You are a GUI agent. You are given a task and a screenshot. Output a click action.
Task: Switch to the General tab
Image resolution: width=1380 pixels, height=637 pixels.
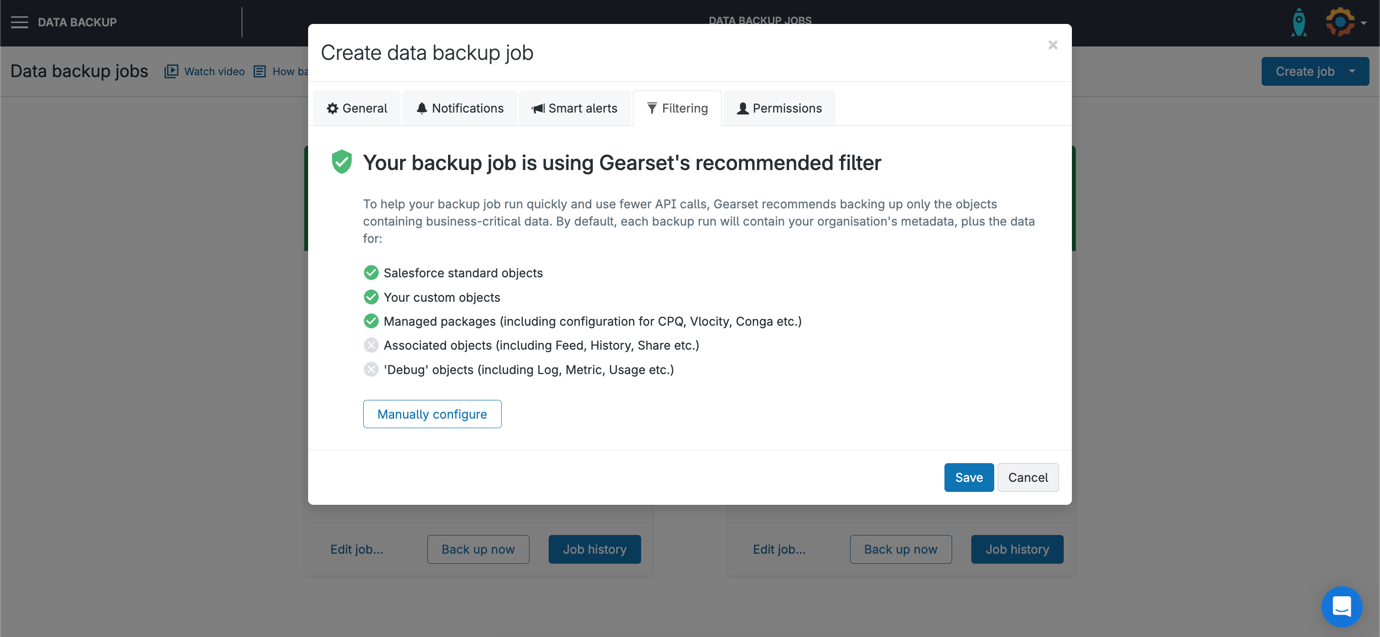(357, 108)
